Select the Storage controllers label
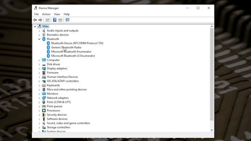The height and width of the screenshot is (141, 251). click(58, 127)
